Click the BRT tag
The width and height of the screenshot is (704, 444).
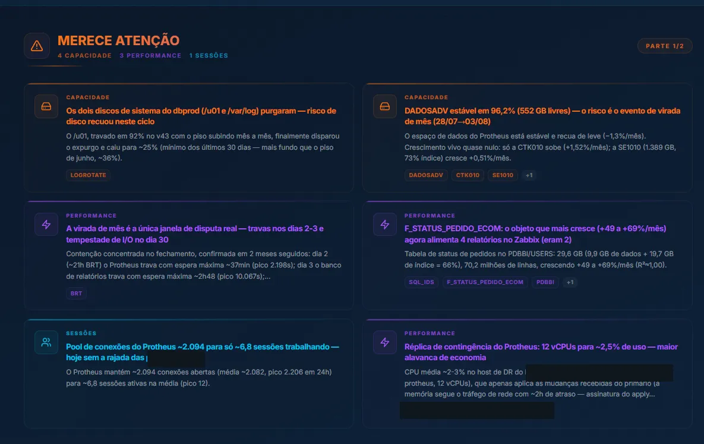click(x=76, y=294)
